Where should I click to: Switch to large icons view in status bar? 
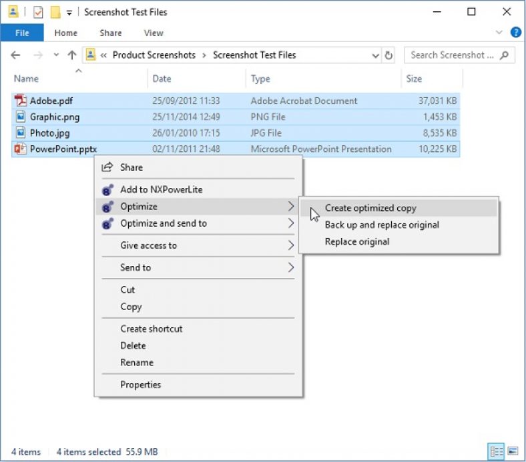[513, 451]
